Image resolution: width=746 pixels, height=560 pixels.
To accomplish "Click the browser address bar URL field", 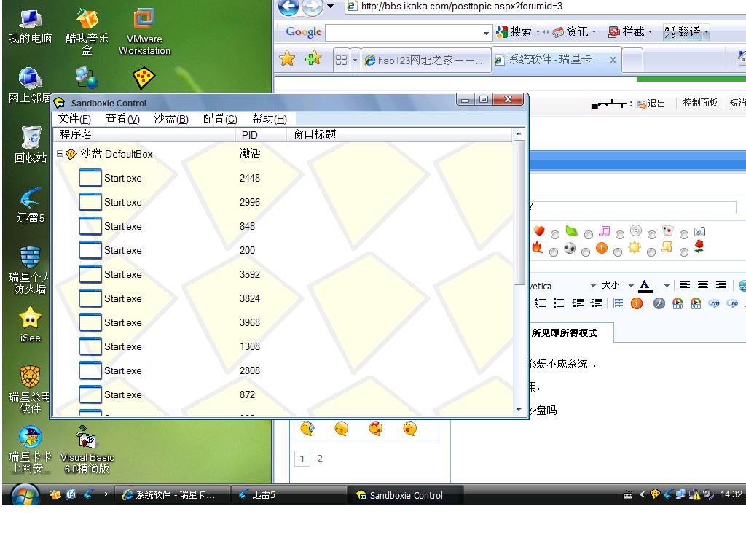I will point(545,6).
